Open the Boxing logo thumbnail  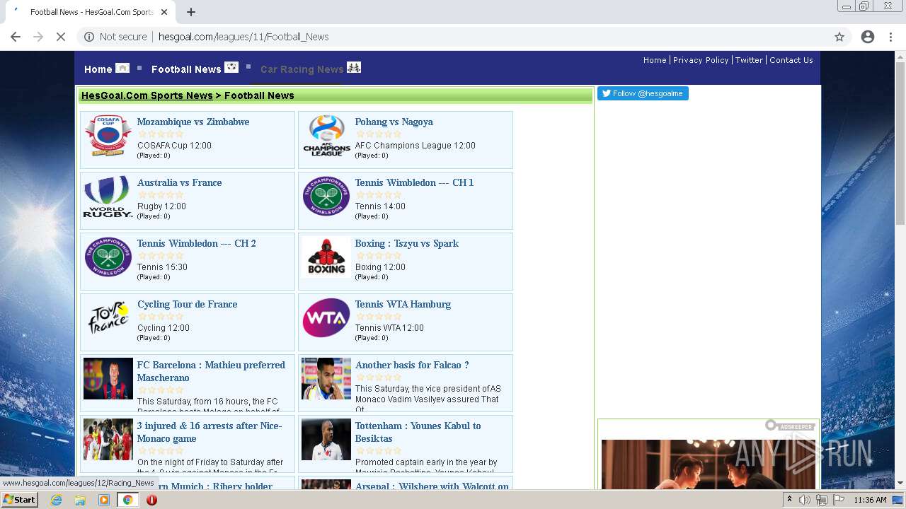[326, 257]
